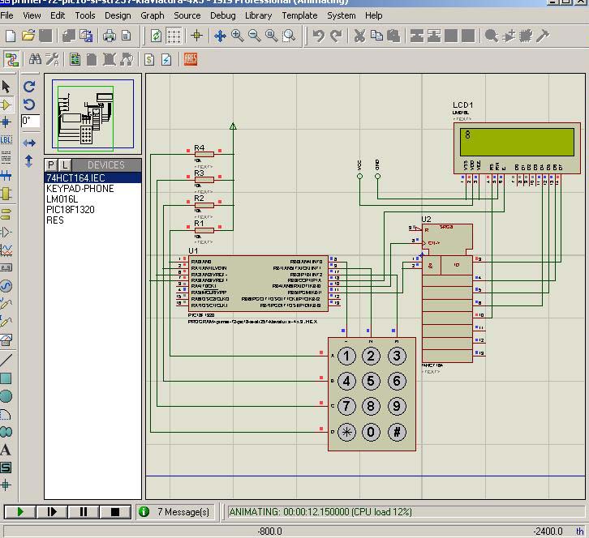
Task: Open the ARES PCB layout icon
Action: click(191, 59)
